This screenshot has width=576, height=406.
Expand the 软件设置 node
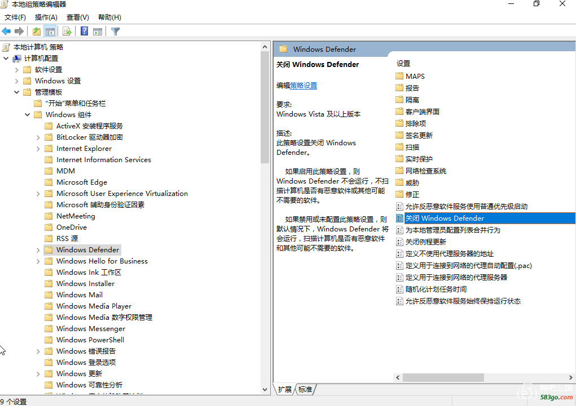16,70
